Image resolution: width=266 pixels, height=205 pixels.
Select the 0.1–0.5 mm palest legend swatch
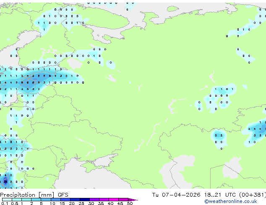7,200
